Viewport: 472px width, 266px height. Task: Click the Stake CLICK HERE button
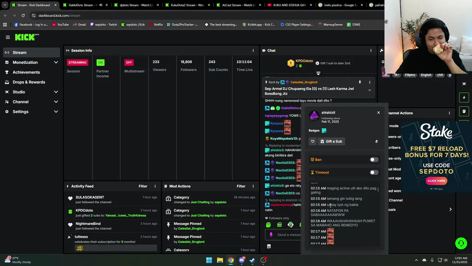(x=436, y=181)
